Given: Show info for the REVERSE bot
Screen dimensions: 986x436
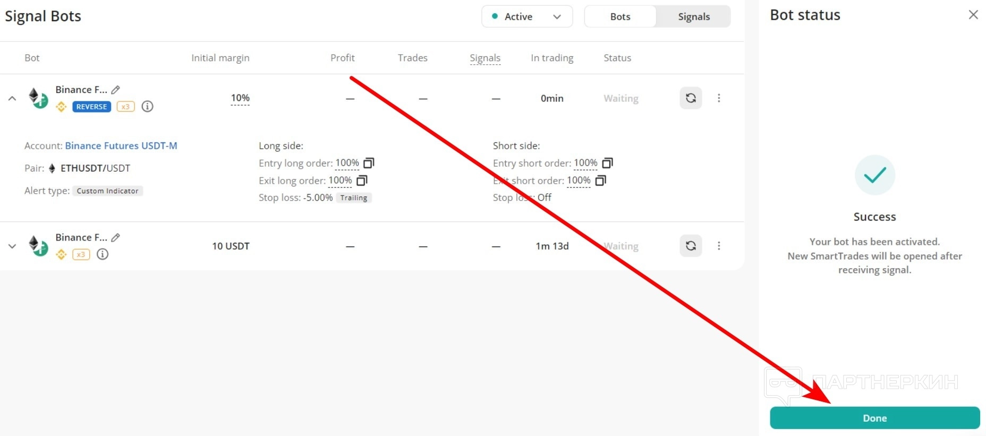Looking at the screenshot, I should 148,107.
